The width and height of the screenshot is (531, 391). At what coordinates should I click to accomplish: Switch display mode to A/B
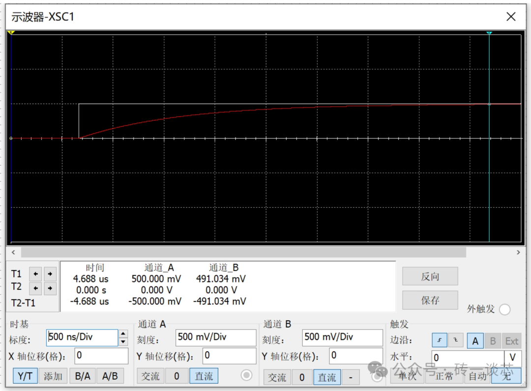[110, 376]
